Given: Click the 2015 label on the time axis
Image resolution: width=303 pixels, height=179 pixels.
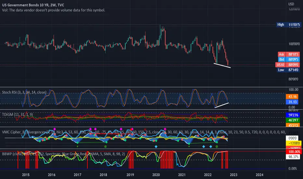Looking at the screenshot, I should coord(26,175).
